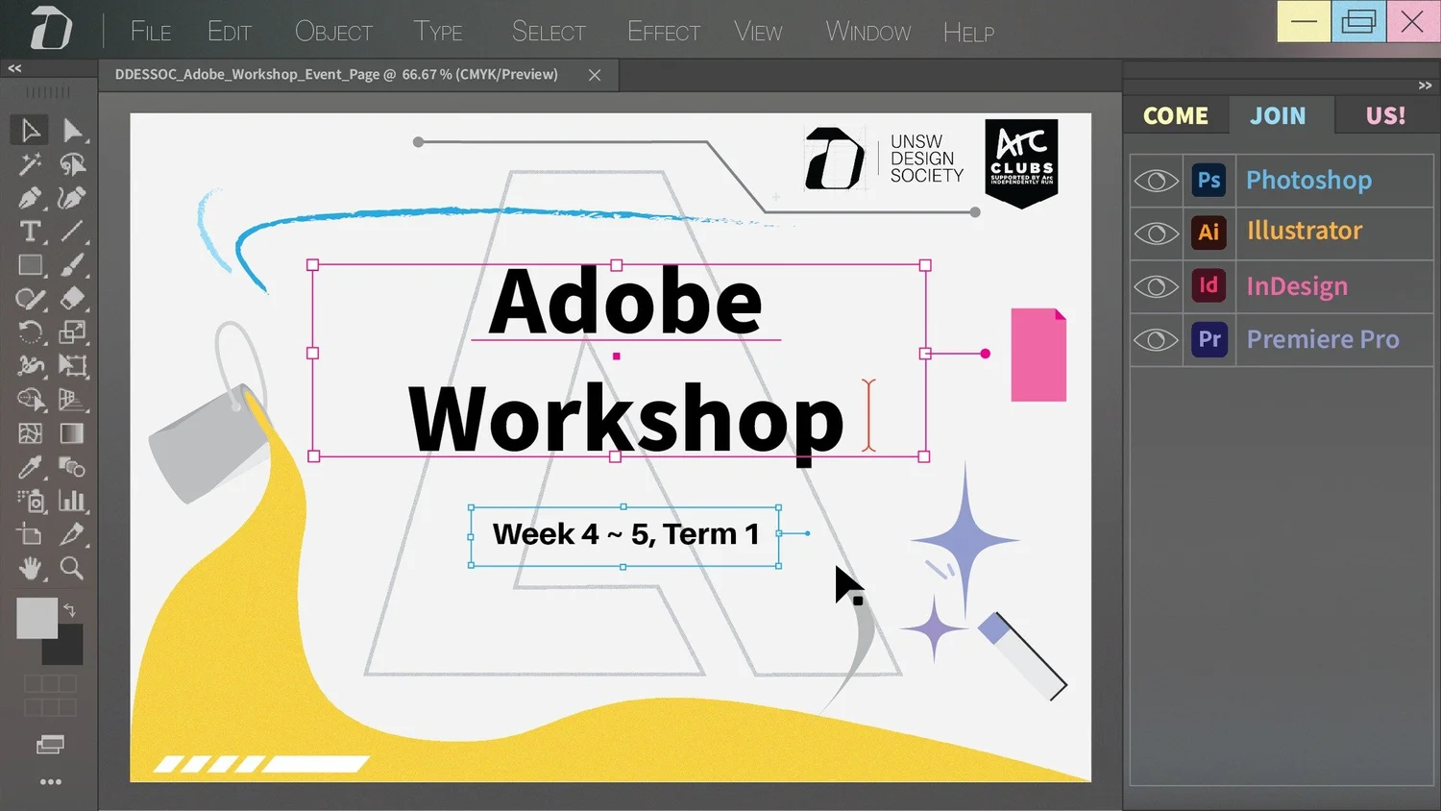This screenshot has width=1441, height=811.
Task: Pick the Paintbrush tool
Action: (72, 265)
